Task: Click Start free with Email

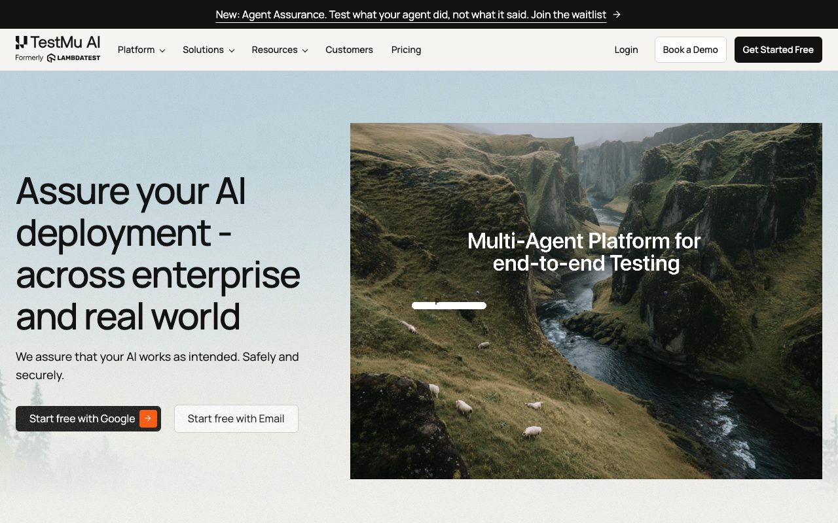Action: point(236,418)
